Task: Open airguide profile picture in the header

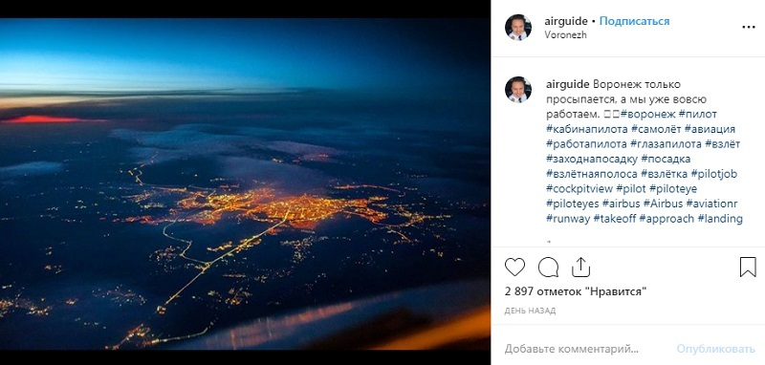Action: [518, 28]
